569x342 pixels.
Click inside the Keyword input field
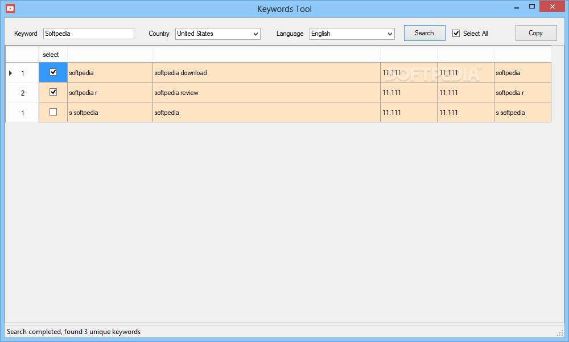[89, 34]
